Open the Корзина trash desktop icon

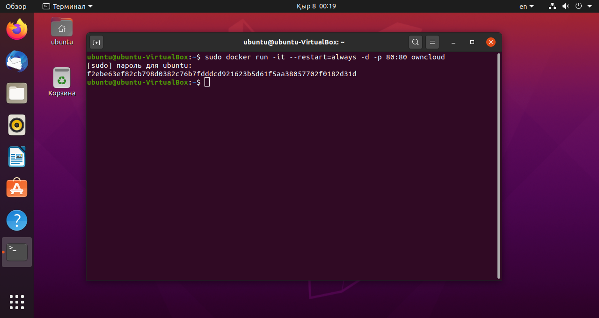pyautogui.click(x=62, y=82)
